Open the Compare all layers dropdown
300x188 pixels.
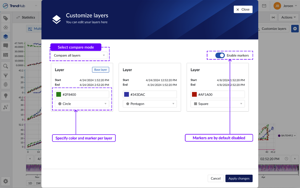click(x=79, y=55)
